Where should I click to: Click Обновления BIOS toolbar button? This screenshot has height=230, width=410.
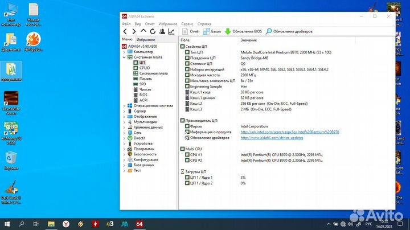pyautogui.click(x=243, y=31)
